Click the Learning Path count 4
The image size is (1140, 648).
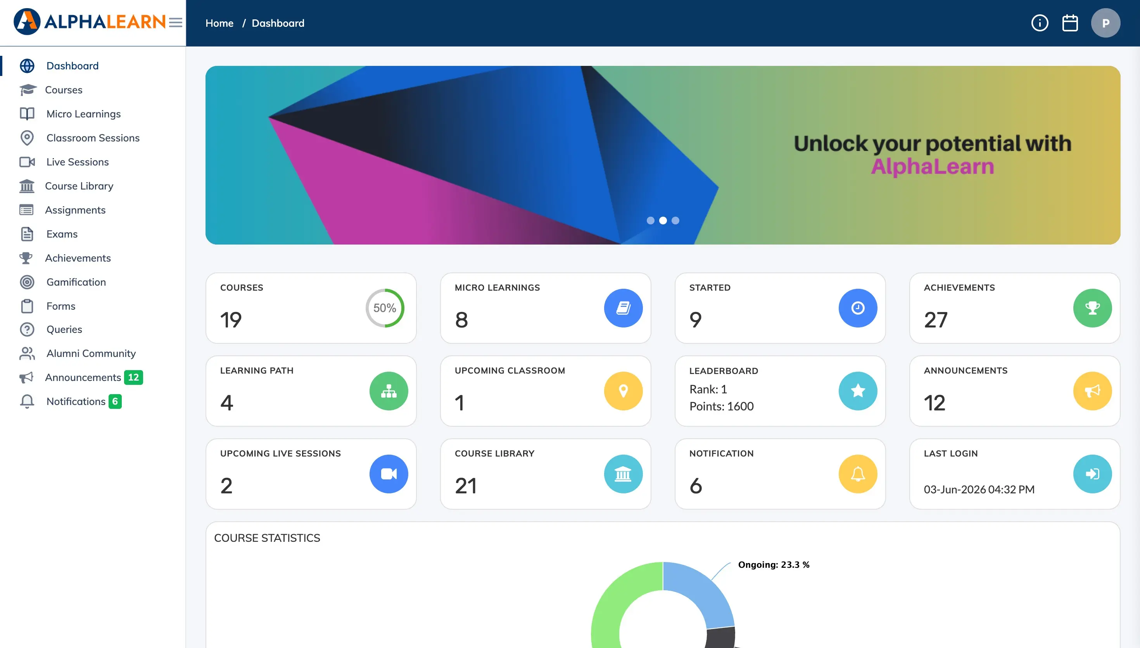[227, 403]
